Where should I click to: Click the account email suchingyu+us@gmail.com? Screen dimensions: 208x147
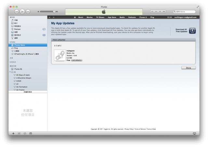(x=185, y=17)
